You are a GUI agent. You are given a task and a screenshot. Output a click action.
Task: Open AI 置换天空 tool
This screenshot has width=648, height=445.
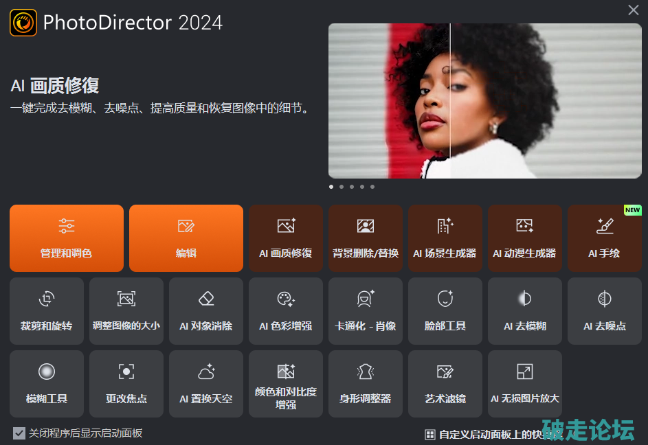point(206,383)
